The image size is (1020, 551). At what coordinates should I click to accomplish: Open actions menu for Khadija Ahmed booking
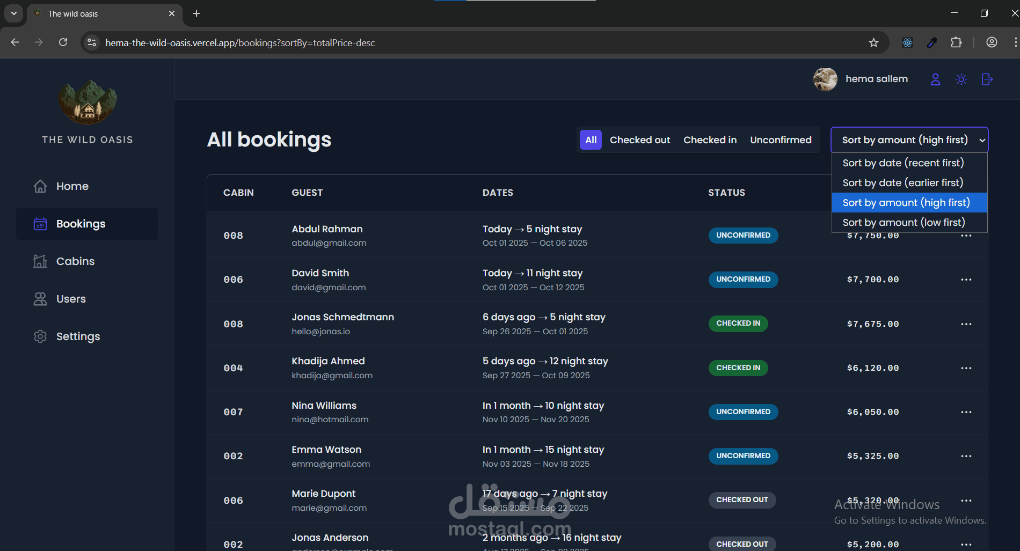pos(966,368)
